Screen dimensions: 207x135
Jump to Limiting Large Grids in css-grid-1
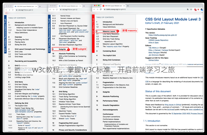pos(22,77)
